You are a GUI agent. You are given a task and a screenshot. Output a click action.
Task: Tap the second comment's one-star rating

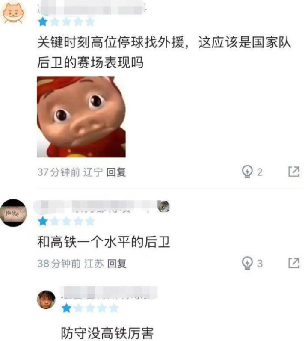click(x=66, y=222)
